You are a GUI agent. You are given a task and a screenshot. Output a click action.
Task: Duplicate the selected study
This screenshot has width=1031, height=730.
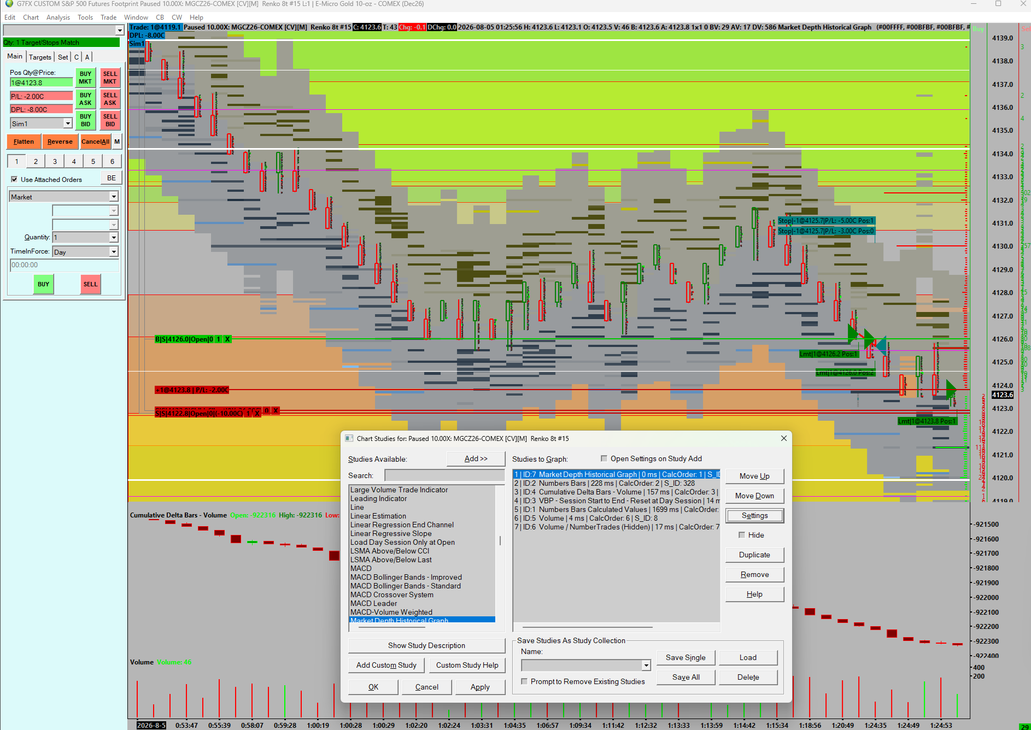point(754,555)
